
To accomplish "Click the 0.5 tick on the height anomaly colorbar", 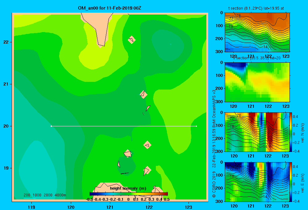I will pyautogui.click(x=167, y=199).
